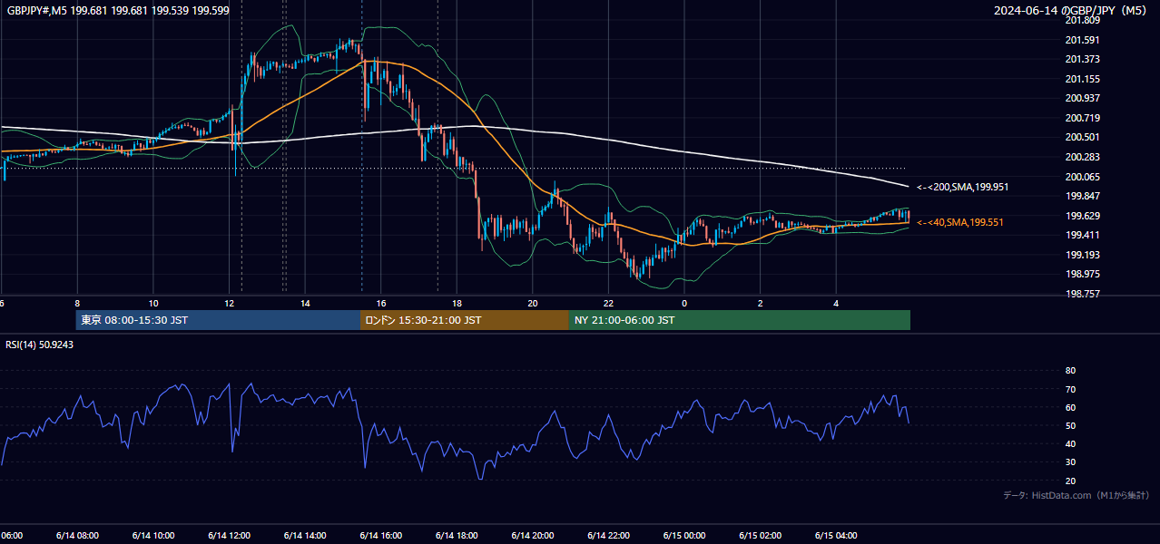The width and height of the screenshot is (1160, 544).
Task: Click the GBPJPY#,M5 symbol header text
Action: click(118, 10)
